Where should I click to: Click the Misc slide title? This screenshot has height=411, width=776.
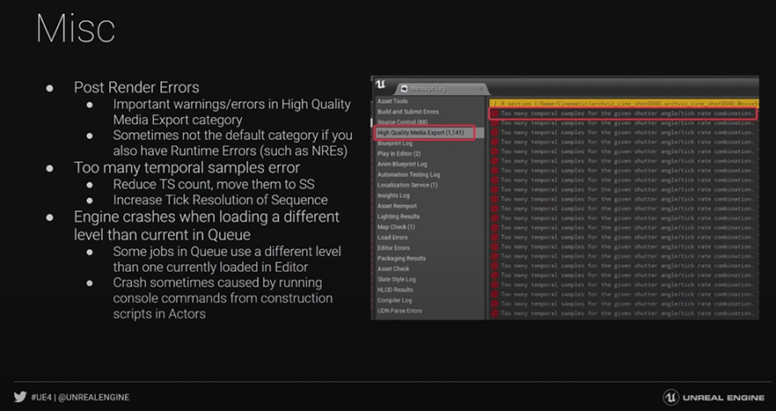click(76, 29)
